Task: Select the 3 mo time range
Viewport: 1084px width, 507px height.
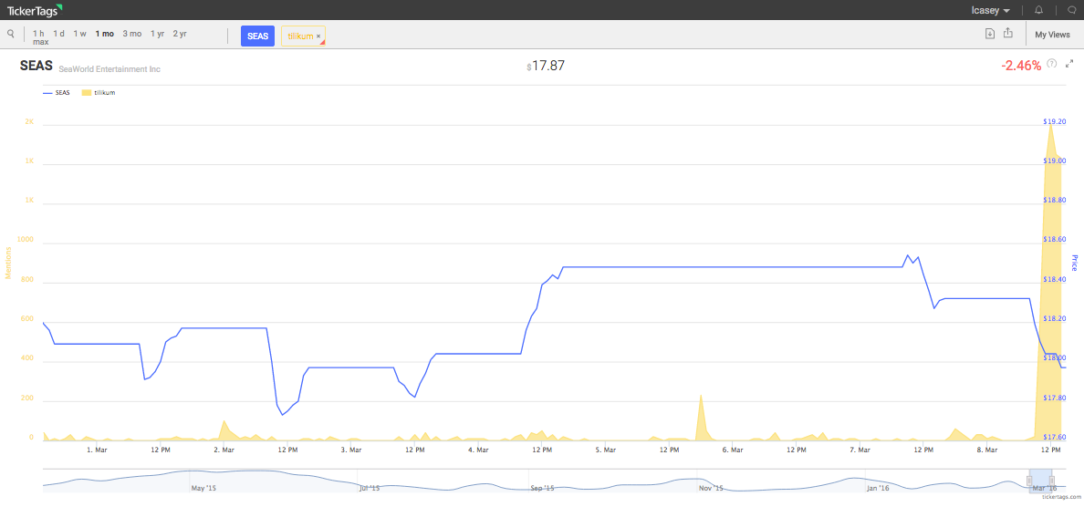Action: (x=132, y=33)
